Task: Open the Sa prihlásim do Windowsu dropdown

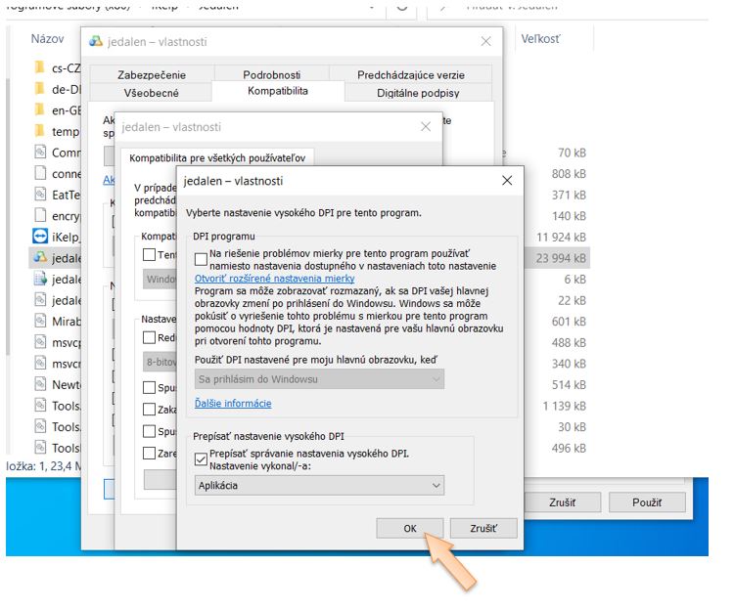Action: tap(319, 378)
